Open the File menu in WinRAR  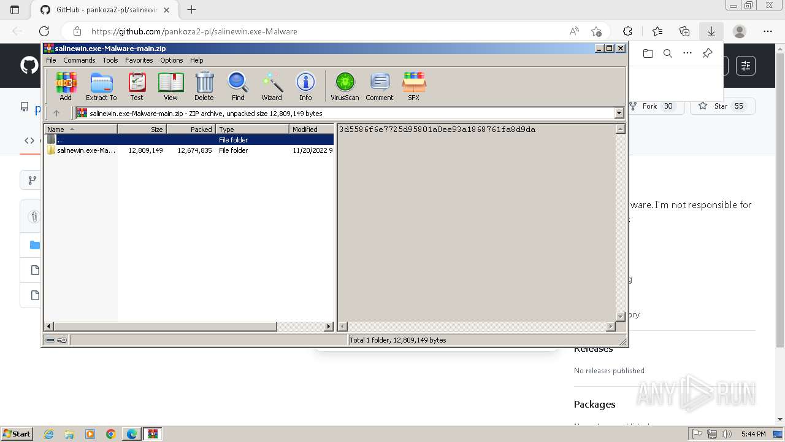tap(51, 60)
